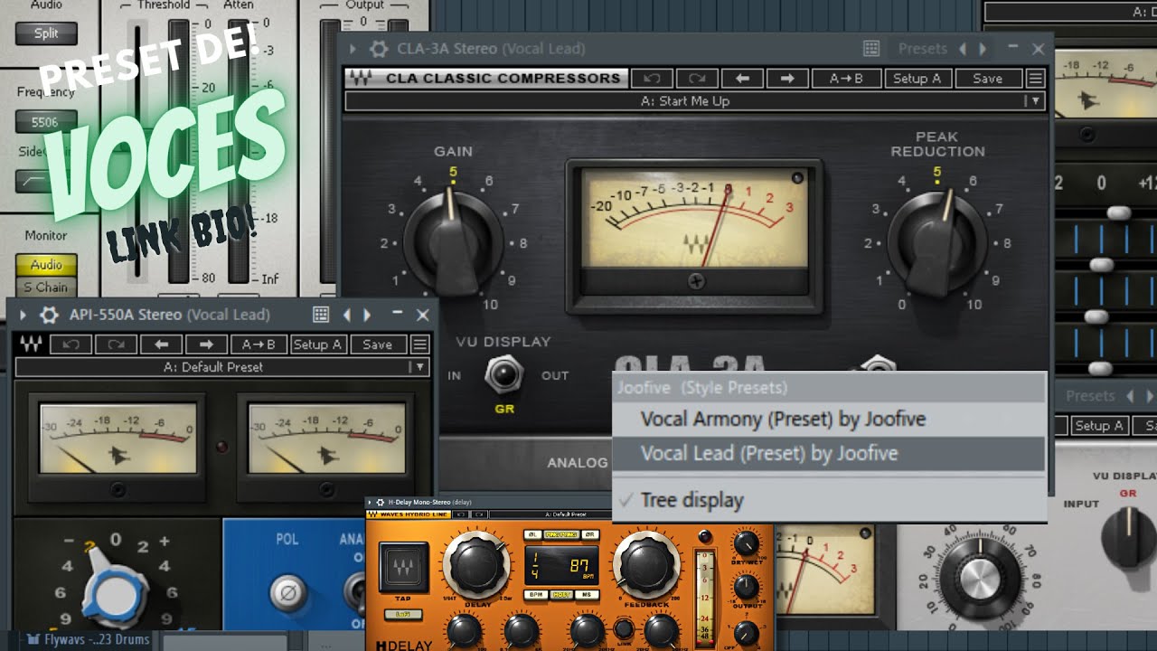Click API-550A Setup A button
The height and width of the screenshot is (651, 1157).
(x=317, y=344)
